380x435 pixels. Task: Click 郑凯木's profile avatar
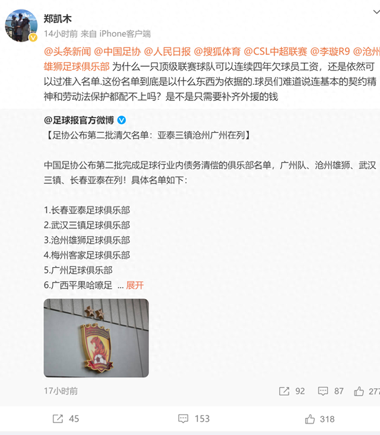click(21, 26)
